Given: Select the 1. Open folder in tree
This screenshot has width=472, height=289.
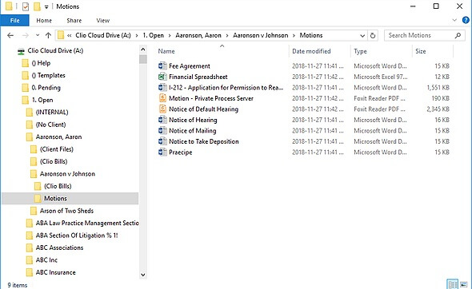Looking at the screenshot, I should click(x=42, y=100).
